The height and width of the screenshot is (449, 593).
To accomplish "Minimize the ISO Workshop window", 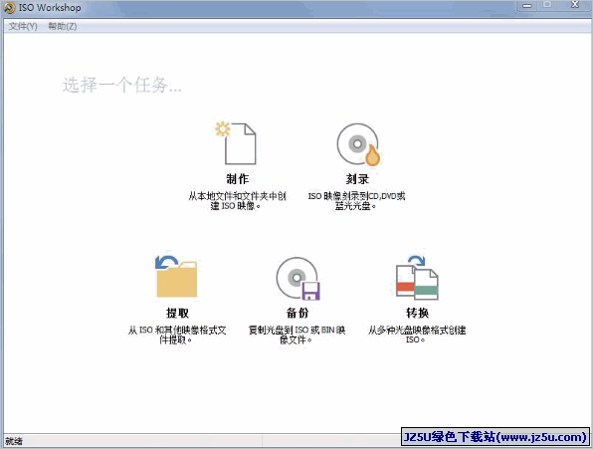I will (x=526, y=6).
